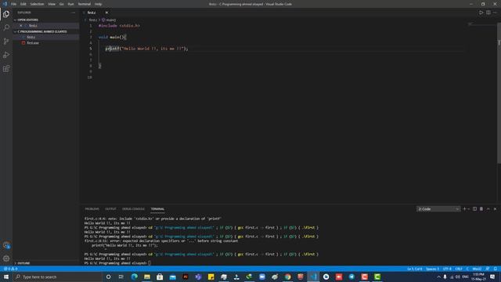Image resolution: width=501 pixels, height=282 pixels.
Task: Switch to the Debug Console tab
Action: [133, 209]
